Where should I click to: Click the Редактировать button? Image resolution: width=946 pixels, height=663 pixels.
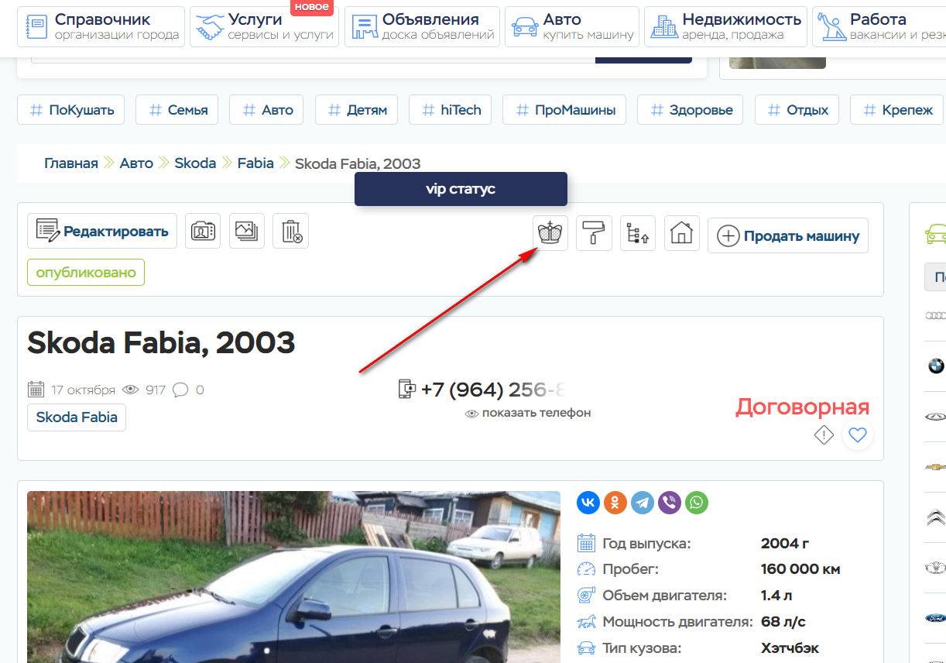(x=102, y=231)
